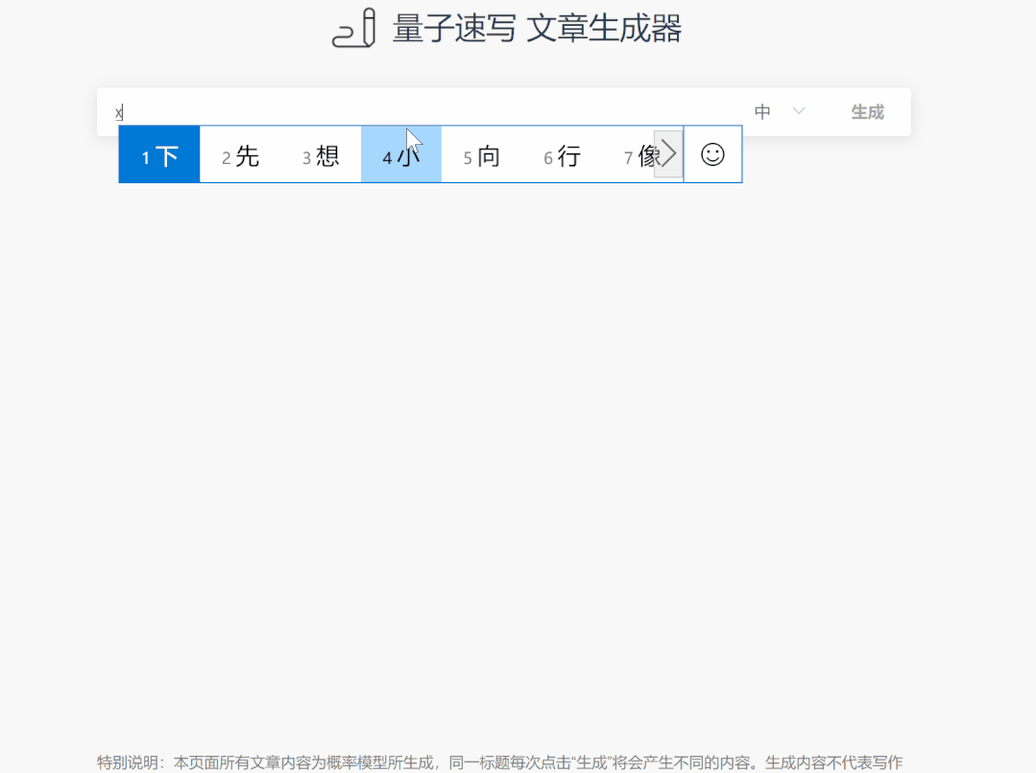Click the 特别说明 disclaimer text

[499, 762]
